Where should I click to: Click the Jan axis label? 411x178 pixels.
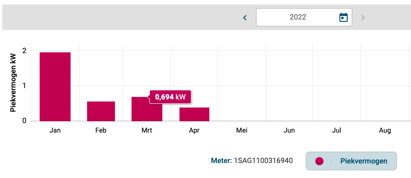[55, 130]
